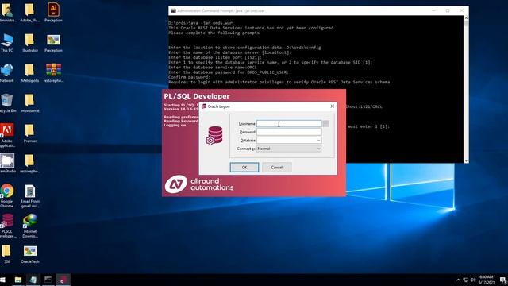The width and height of the screenshot is (508, 286).
Task: Expand the Connect as Normal dropdown
Action: pyautogui.click(x=318, y=149)
